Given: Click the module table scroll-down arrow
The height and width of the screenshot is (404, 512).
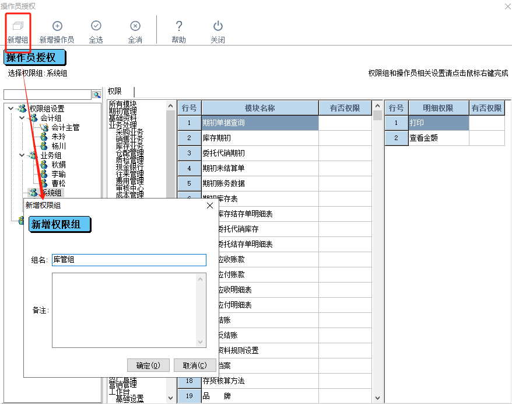Looking at the screenshot, I should coord(377,398).
